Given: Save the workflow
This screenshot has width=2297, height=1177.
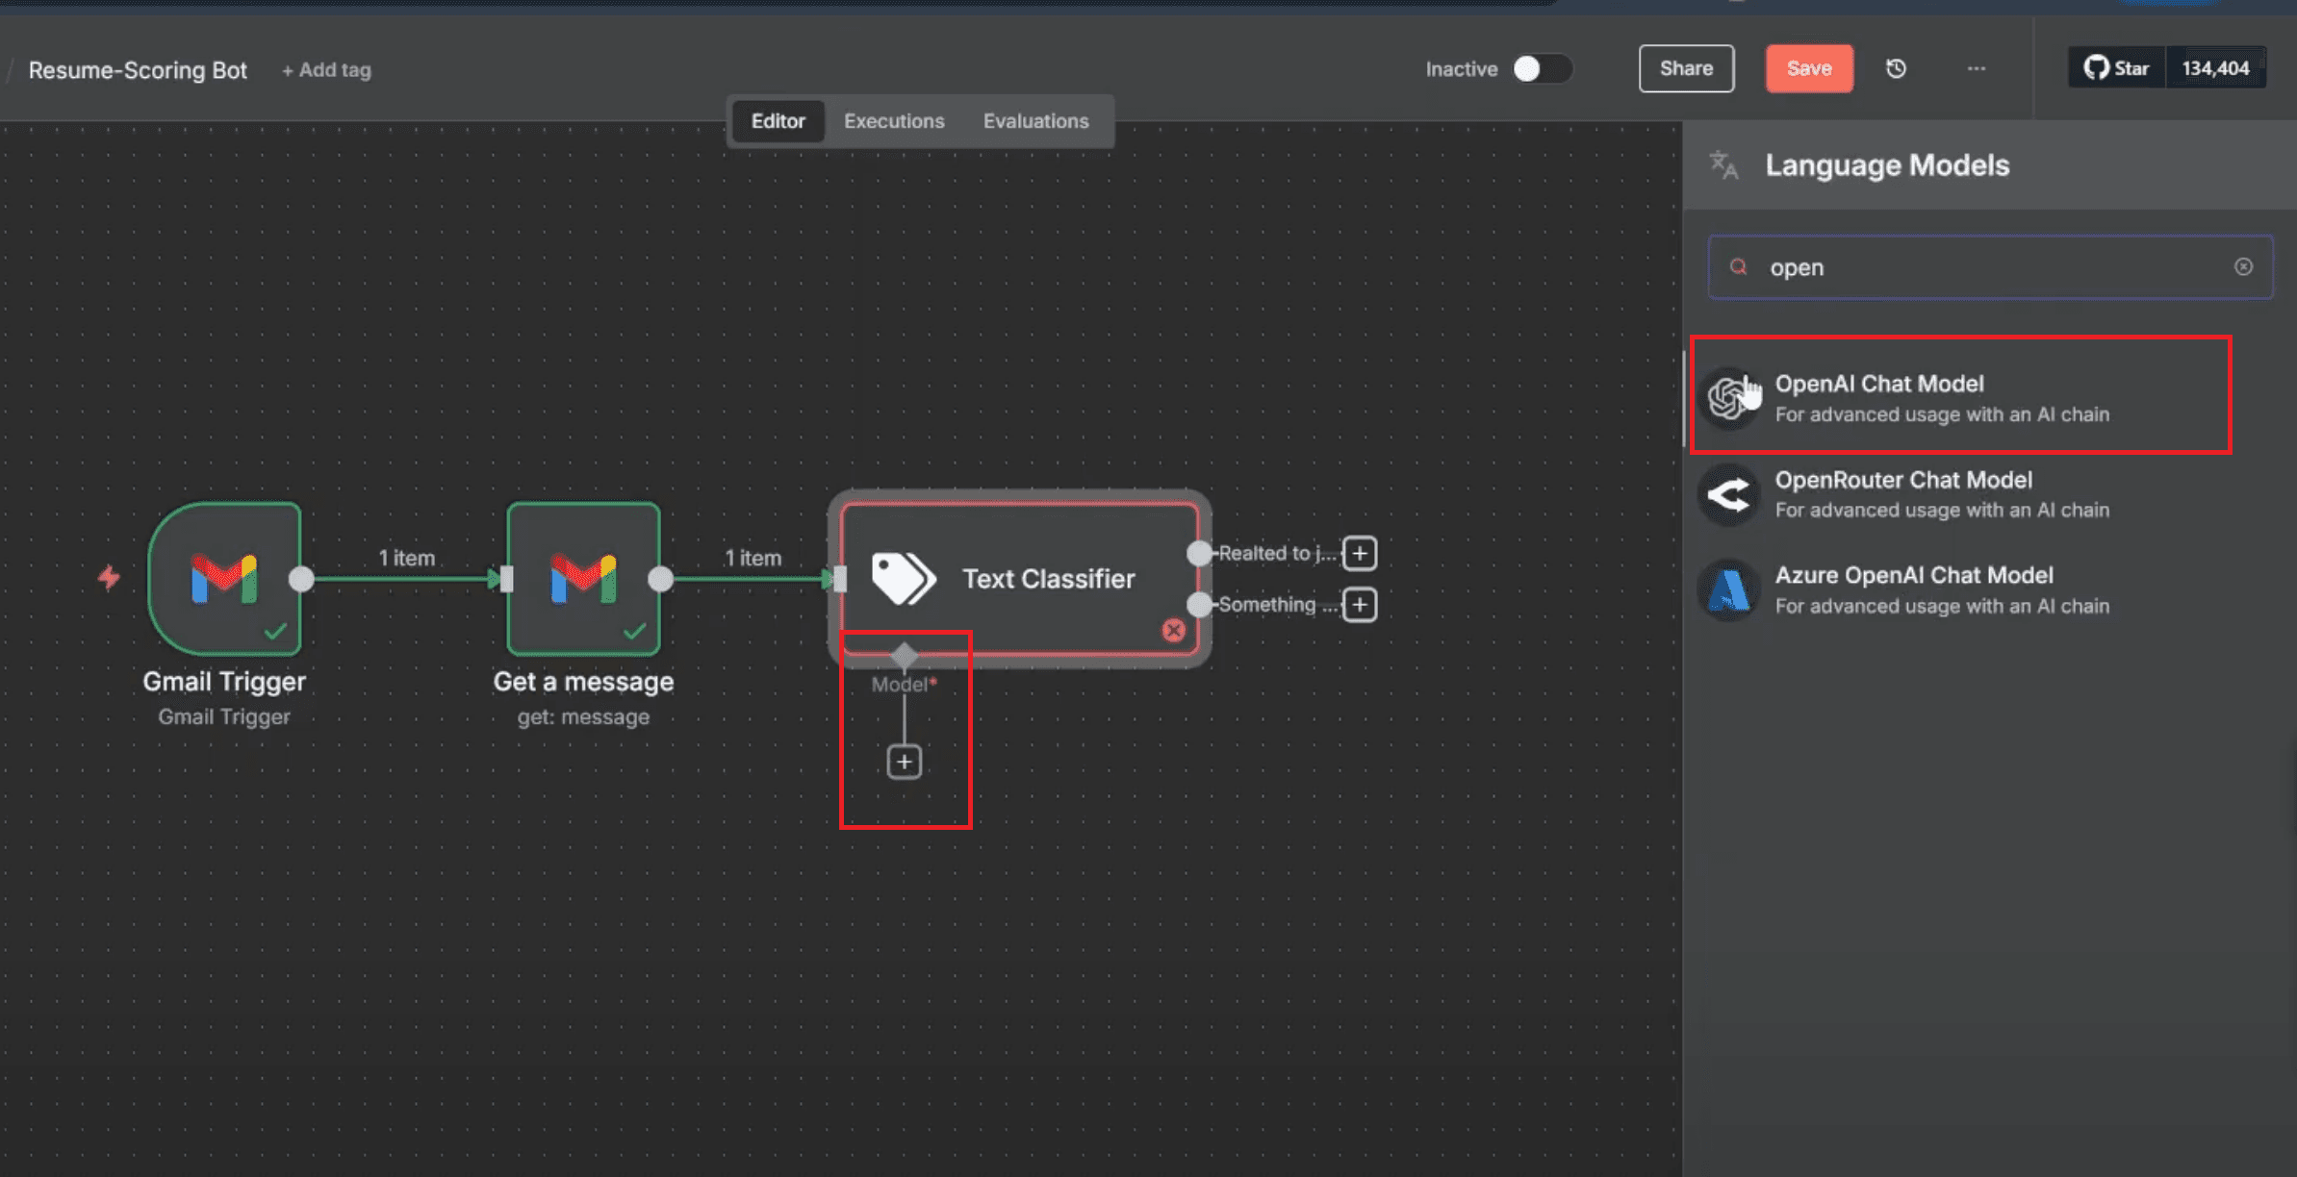Looking at the screenshot, I should [x=1808, y=68].
